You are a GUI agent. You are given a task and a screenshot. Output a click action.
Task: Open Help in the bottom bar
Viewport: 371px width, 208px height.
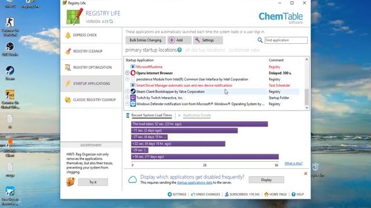click(x=297, y=194)
